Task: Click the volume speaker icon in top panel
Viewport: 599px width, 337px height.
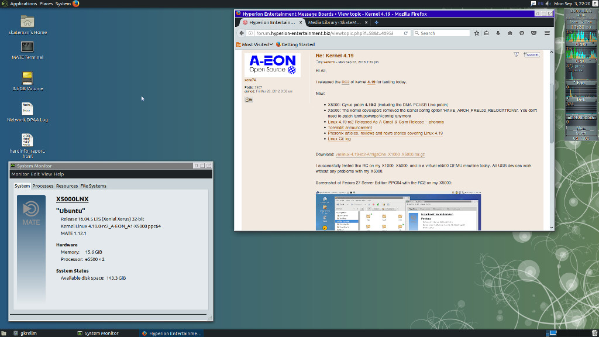Action: pyautogui.click(x=548, y=4)
